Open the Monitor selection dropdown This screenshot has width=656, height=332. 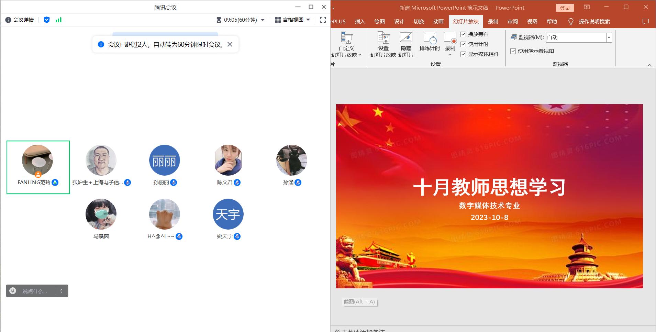[609, 37]
